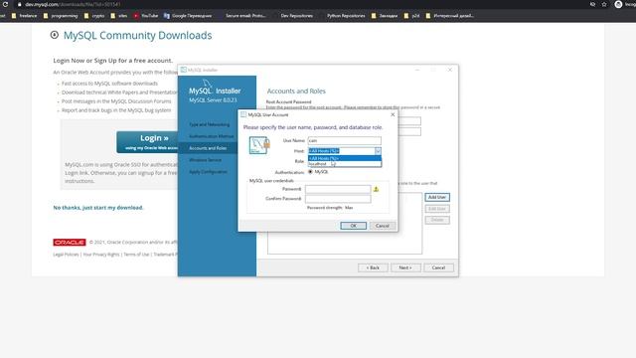Click the blue Login button on the webpage
Screen dimensions: 636x358
147,142
